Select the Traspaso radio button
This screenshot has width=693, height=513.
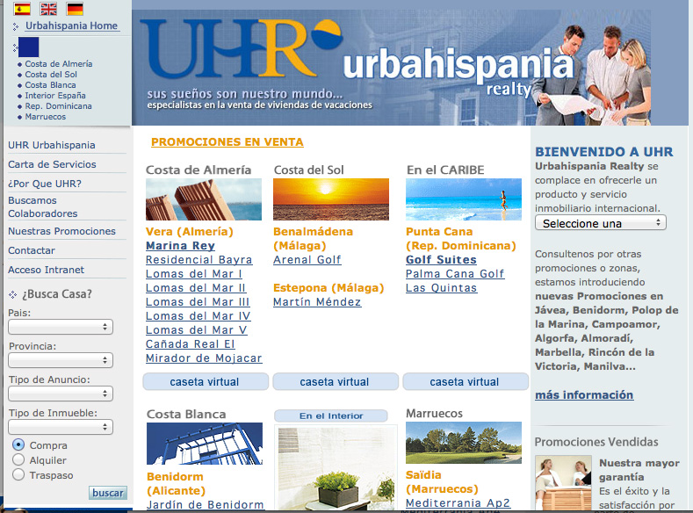point(18,475)
